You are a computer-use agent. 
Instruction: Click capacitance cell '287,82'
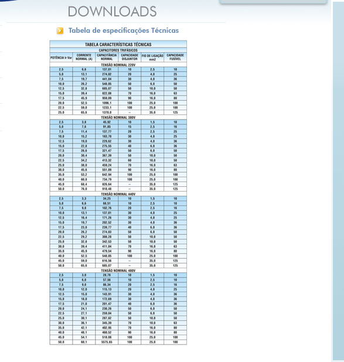point(107,318)
